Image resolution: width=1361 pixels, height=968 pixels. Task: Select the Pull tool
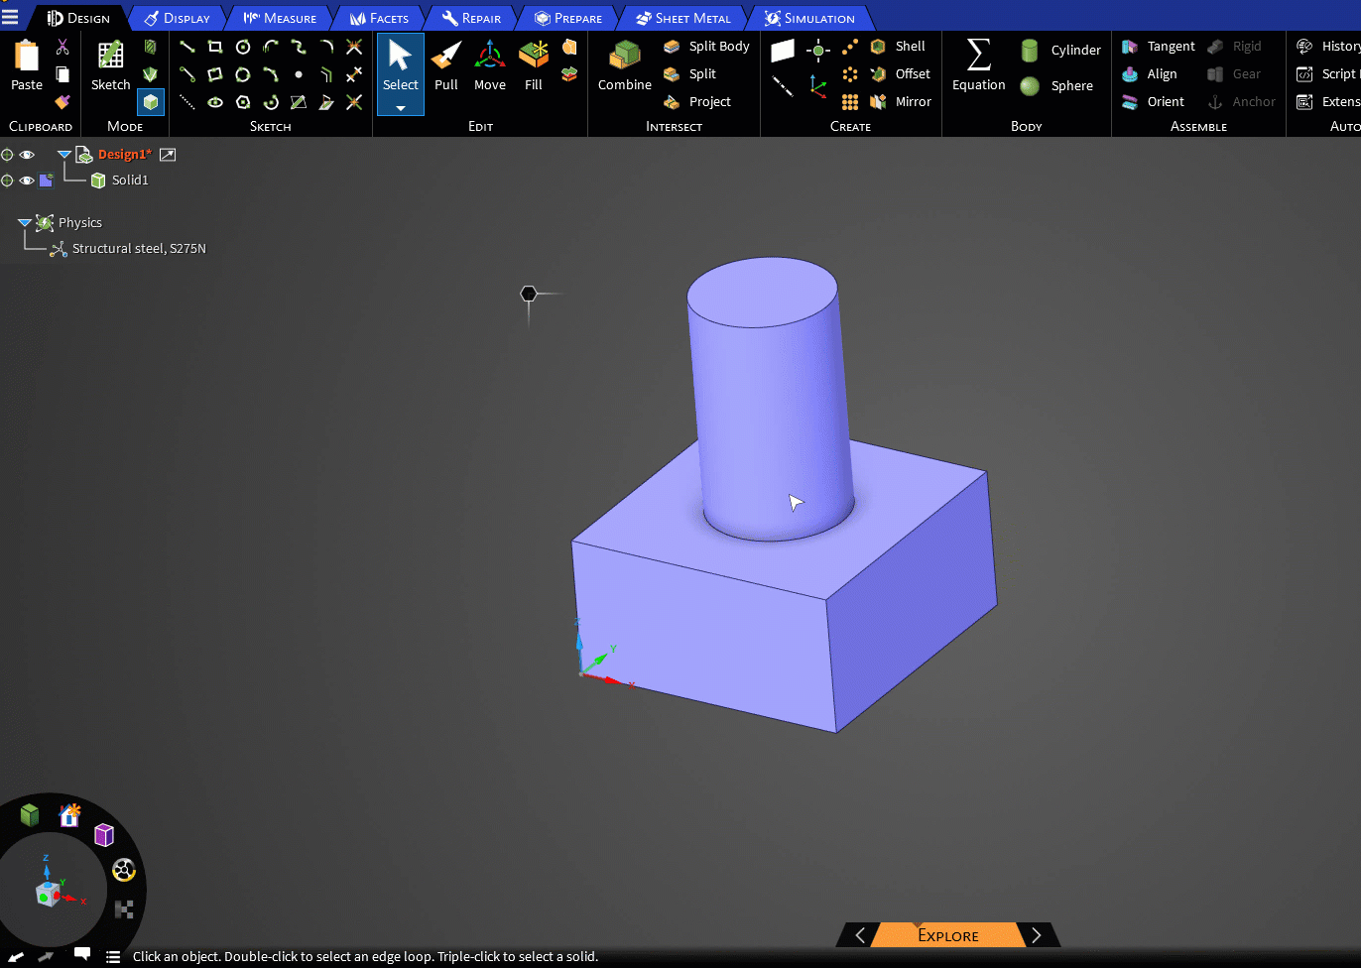[x=445, y=67]
